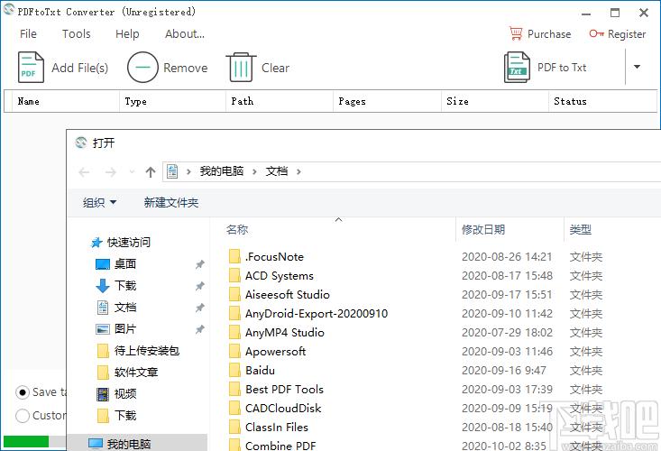The height and width of the screenshot is (451, 661).
Task: Click the Add File(s) PDF icon
Action: pos(31,67)
